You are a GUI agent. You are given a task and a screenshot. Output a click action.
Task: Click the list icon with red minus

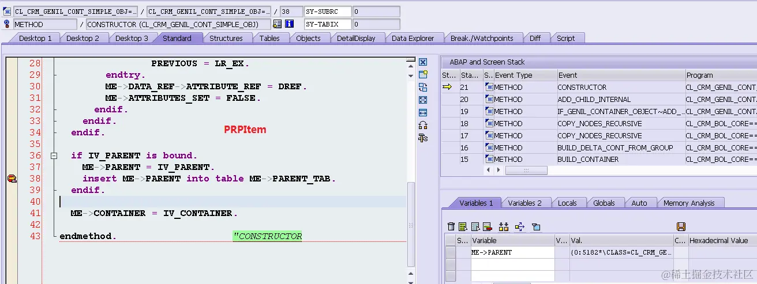click(x=487, y=227)
